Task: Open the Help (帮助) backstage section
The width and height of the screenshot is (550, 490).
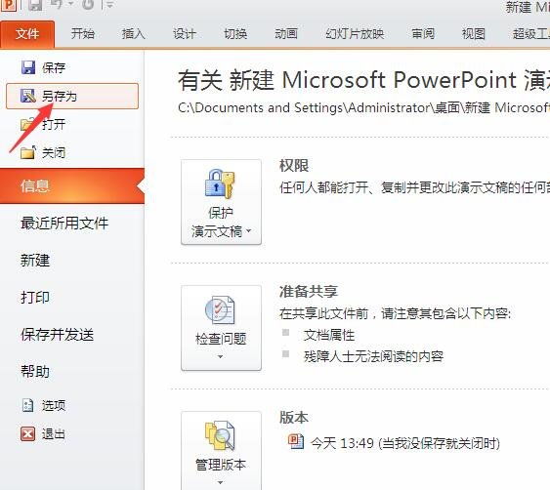Action: coord(35,372)
